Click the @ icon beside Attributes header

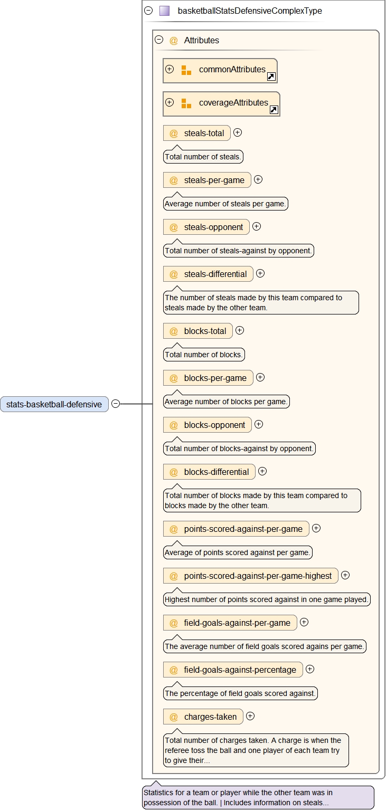(174, 41)
